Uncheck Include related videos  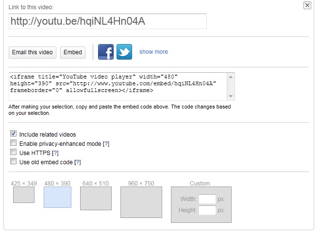pos(14,134)
